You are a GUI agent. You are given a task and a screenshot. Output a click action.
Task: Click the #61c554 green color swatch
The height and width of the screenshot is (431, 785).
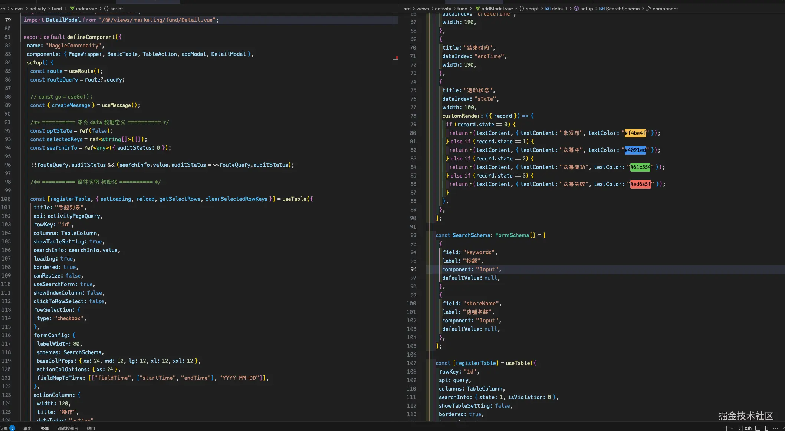tap(640, 167)
